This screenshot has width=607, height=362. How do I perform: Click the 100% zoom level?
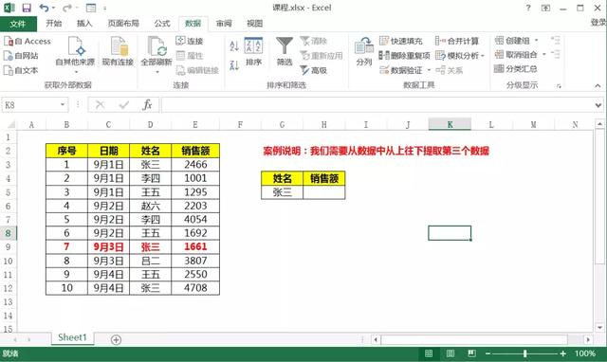tap(585, 353)
